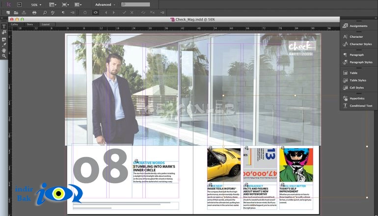Expand the tools panel double arrow

point(1,18)
